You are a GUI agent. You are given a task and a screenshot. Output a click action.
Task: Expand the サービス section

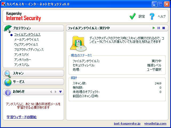click(33, 82)
